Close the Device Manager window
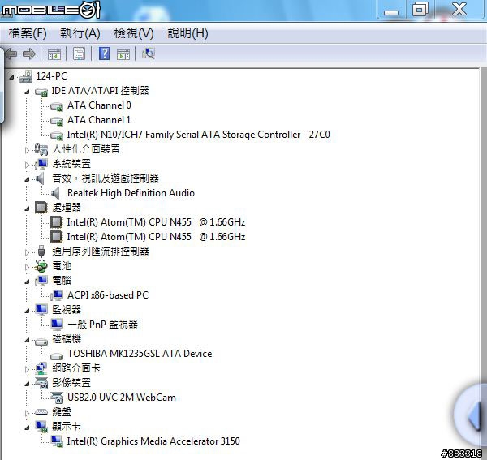Viewport: 487px width, 460px height. point(459,9)
